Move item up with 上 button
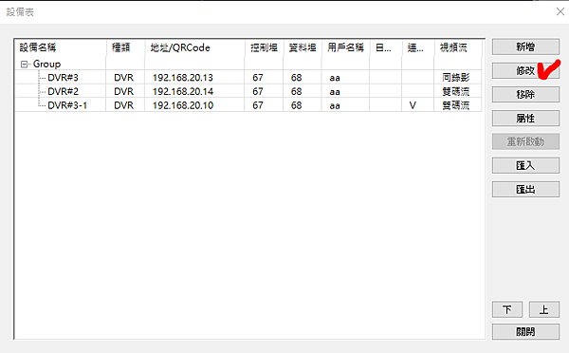This screenshot has width=569, height=353. pyautogui.click(x=544, y=309)
